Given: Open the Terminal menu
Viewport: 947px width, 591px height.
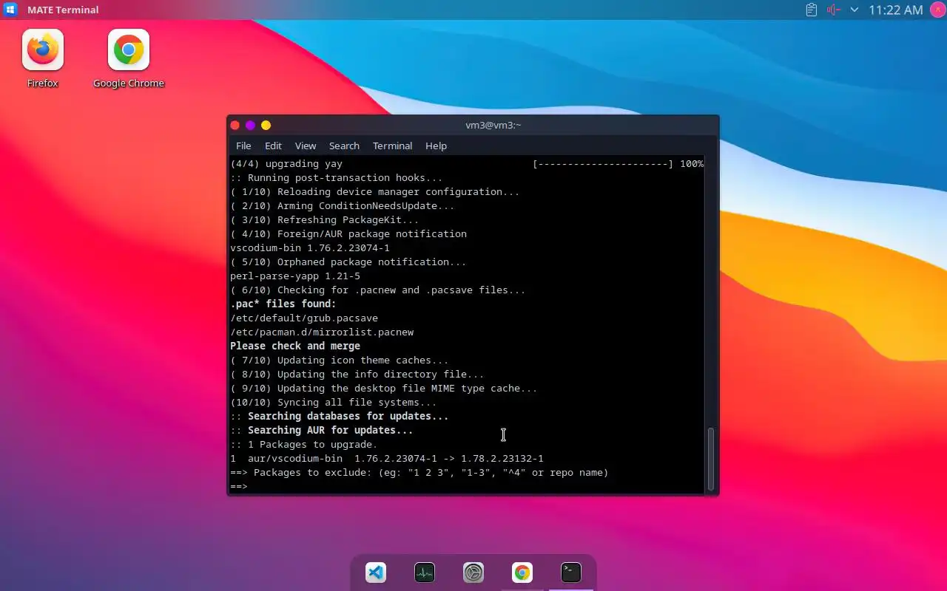Looking at the screenshot, I should (x=392, y=146).
